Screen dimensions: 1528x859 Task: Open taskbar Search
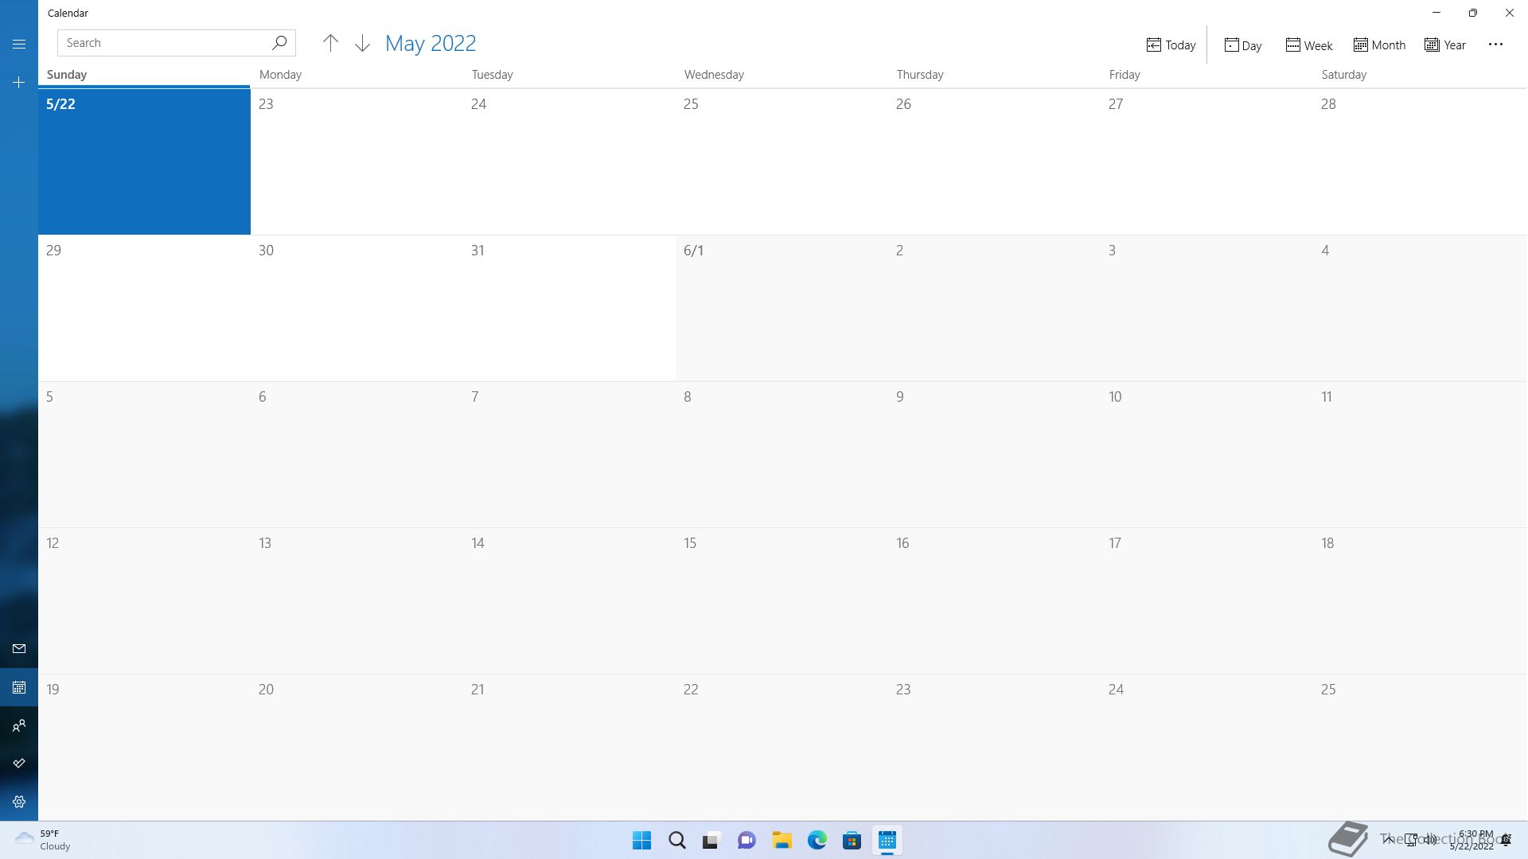pyautogui.click(x=677, y=841)
